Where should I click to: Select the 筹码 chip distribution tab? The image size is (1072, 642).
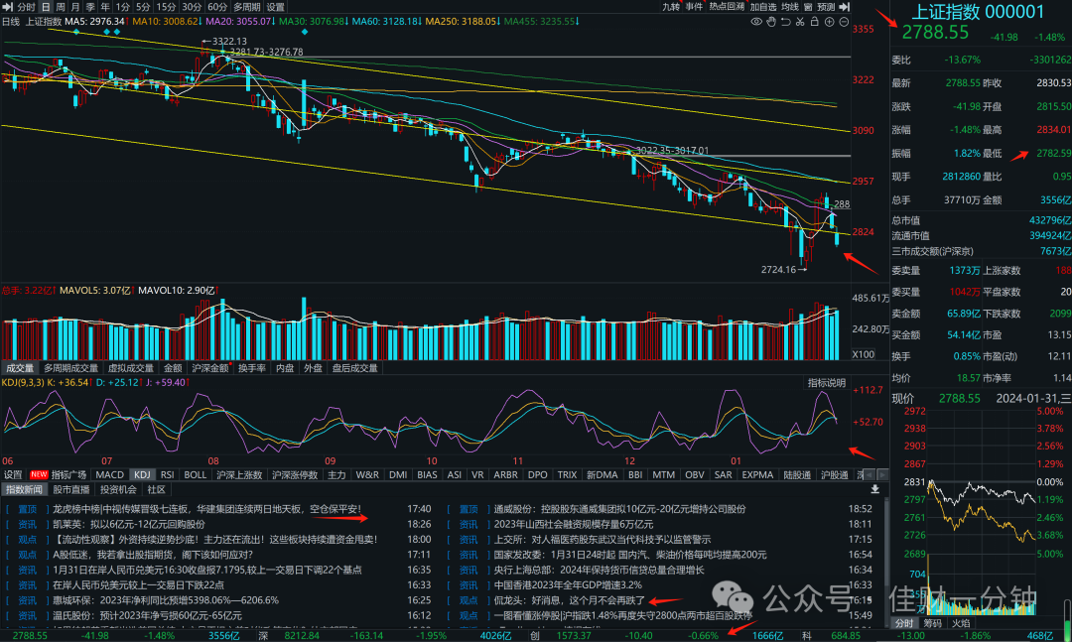coord(932,623)
